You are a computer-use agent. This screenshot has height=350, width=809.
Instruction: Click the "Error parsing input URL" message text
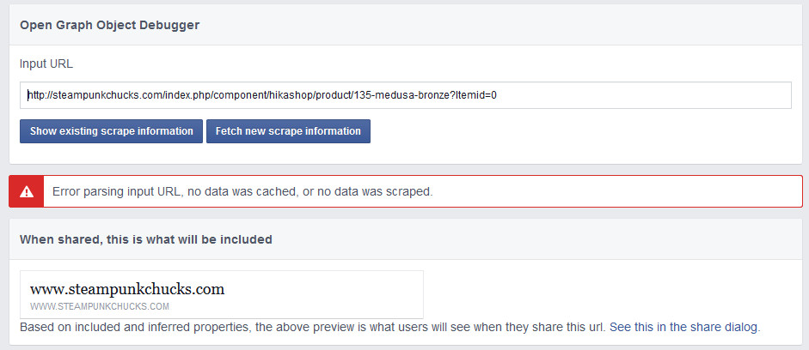[x=116, y=191]
